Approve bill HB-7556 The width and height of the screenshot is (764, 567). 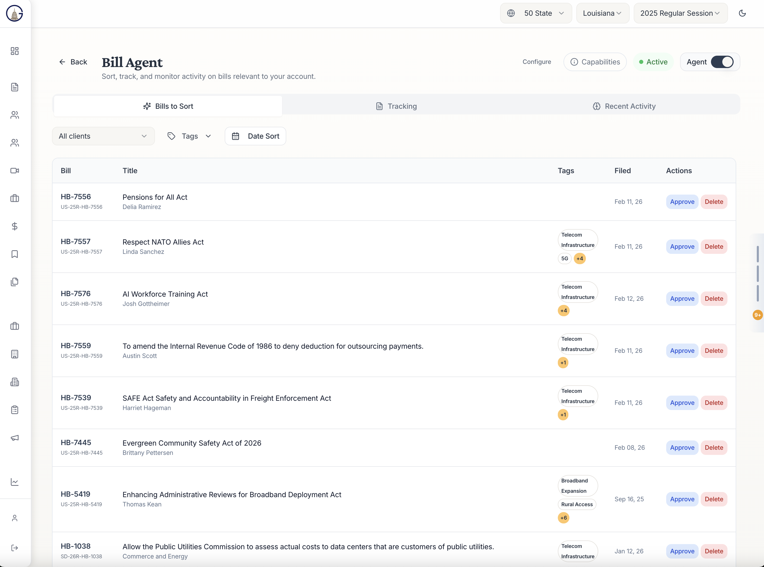pos(682,202)
